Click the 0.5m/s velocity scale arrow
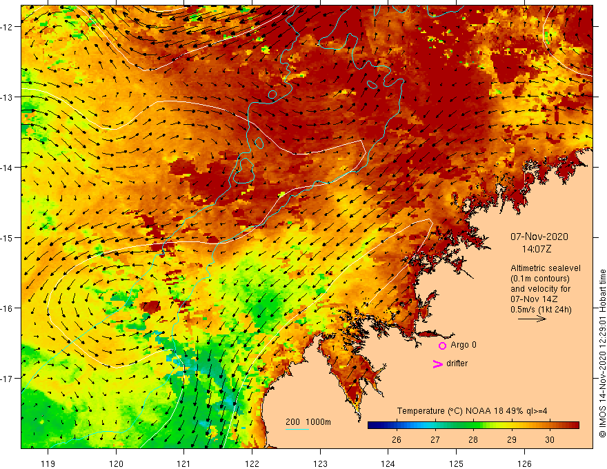The width and height of the screenshot is (607, 469). 532,319
